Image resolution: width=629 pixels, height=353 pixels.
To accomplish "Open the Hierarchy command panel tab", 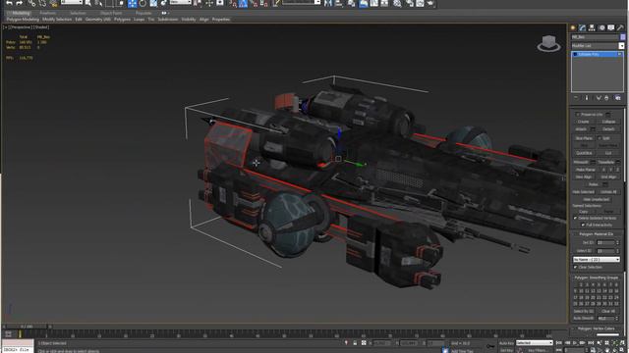I will (592, 27).
